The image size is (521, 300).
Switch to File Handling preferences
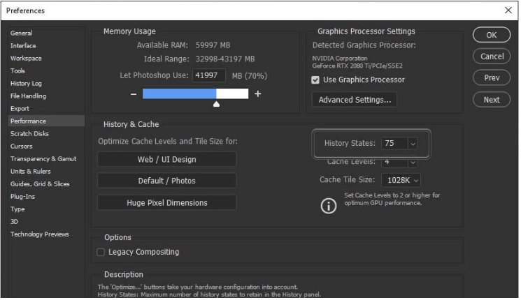pyautogui.click(x=29, y=96)
